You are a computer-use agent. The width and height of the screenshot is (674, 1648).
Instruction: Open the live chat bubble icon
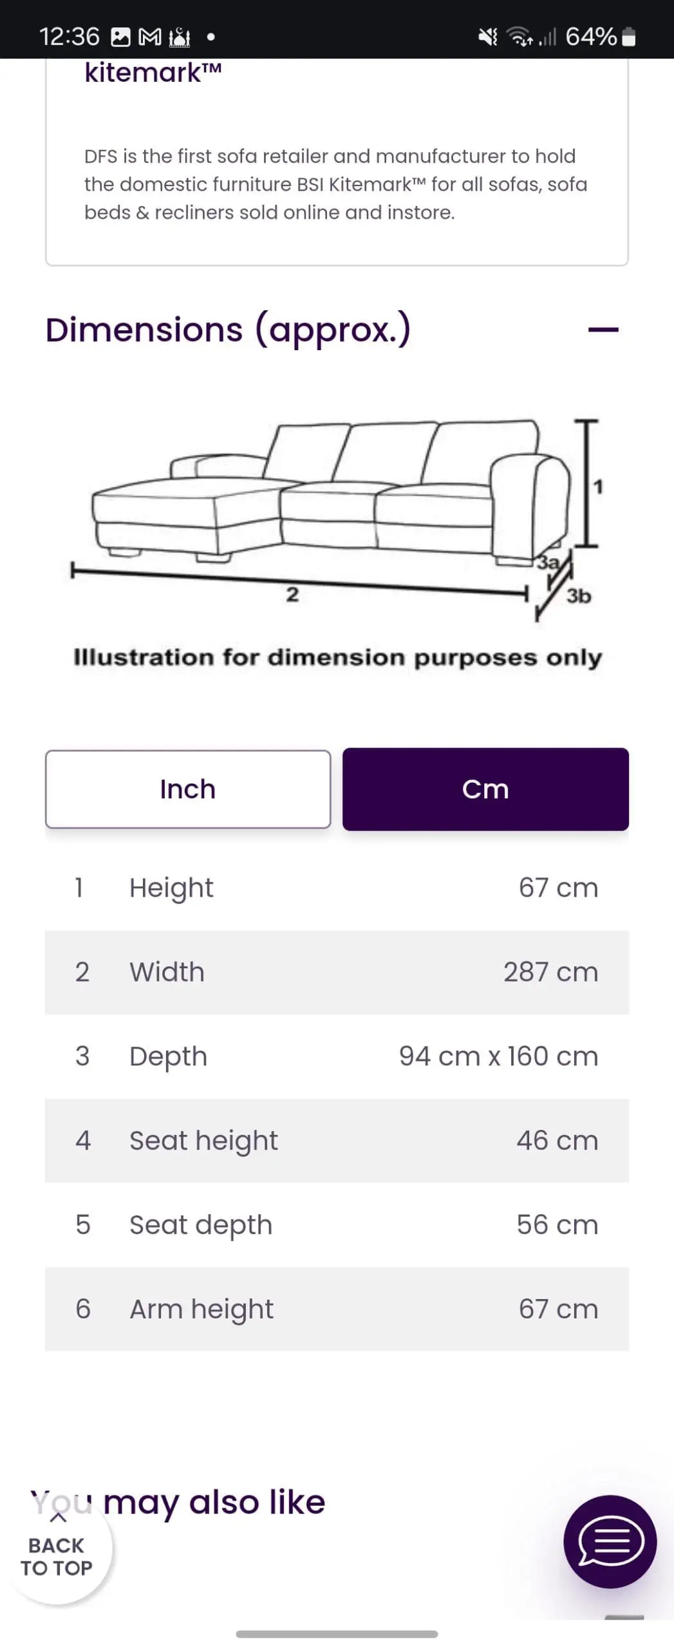(x=610, y=1542)
